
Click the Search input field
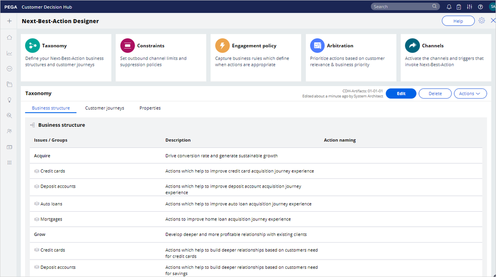(401, 7)
